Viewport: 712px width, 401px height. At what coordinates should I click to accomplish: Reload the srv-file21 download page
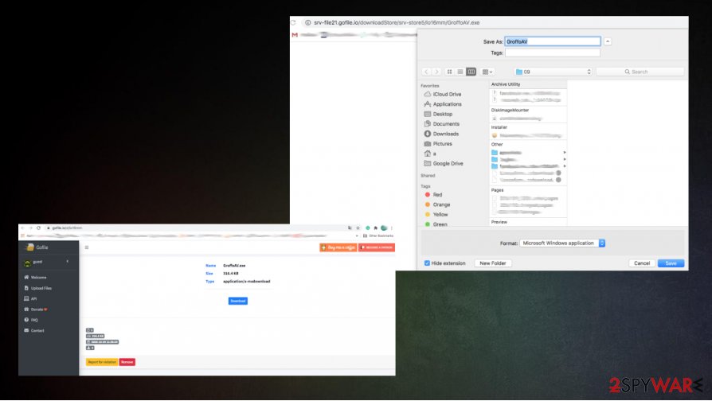click(293, 22)
